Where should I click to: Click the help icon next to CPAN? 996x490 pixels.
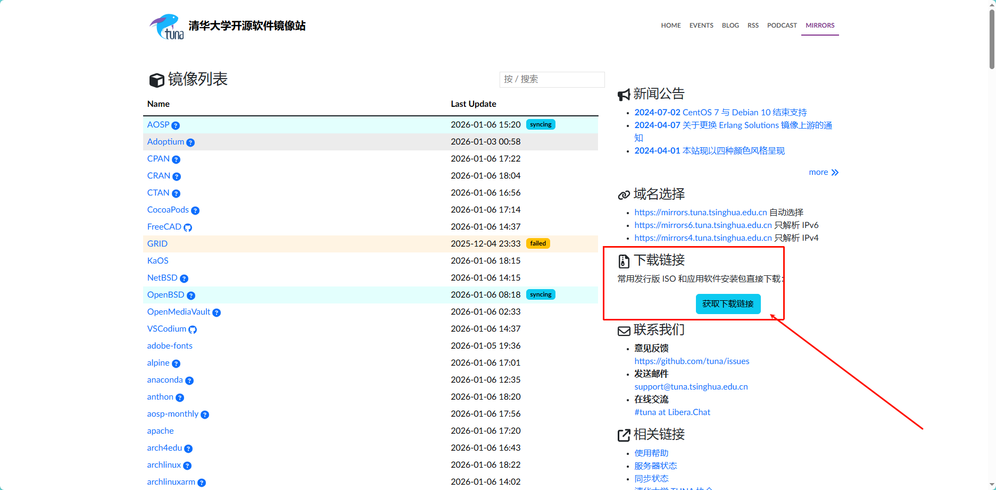pos(176,159)
